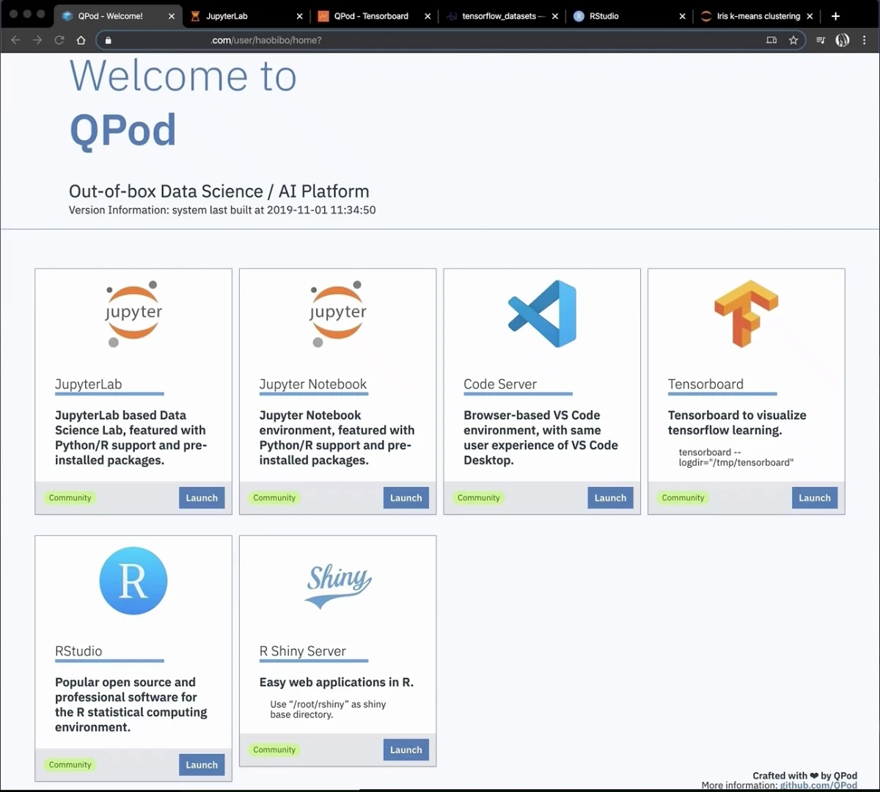The width and height of the screenshot is (880, 792).
Task: Click the R Shiny Server card title
Action: (303, 651)
